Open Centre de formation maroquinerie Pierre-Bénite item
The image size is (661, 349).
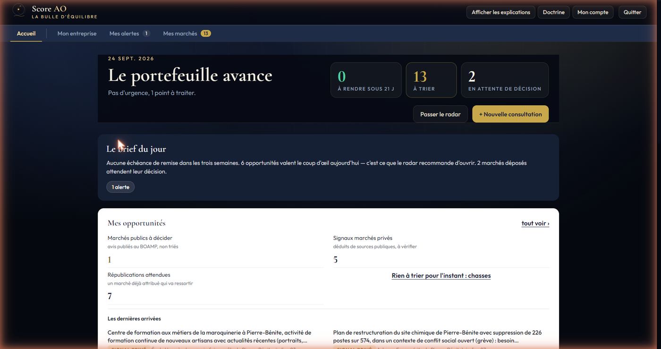(x=215, y=340)
